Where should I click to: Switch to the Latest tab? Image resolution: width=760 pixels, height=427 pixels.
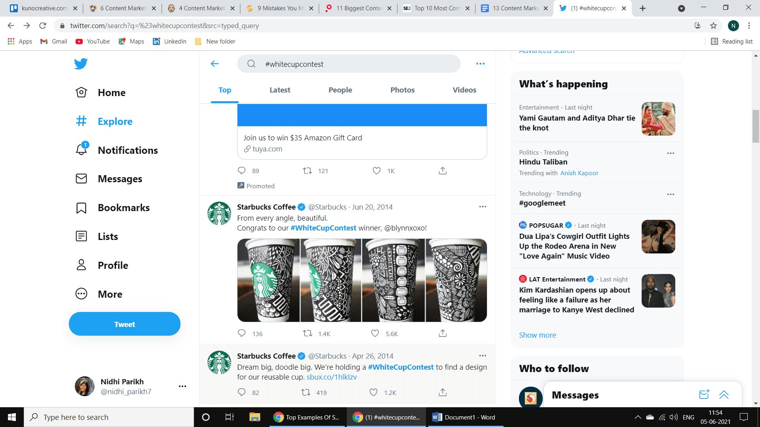click(280, 90)
